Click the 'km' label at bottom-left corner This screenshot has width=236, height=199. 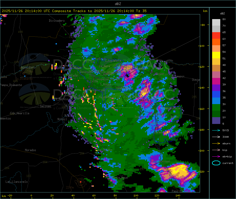pyautogui.click(x=4, y=196)
